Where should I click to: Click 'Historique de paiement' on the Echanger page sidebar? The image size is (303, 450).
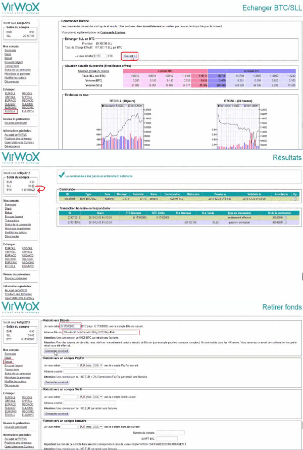click(x=18, y=74)
